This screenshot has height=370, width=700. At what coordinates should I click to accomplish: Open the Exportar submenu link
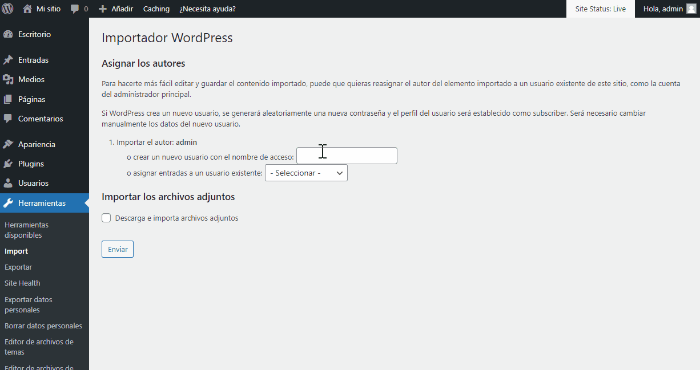(x=18, y=267)
